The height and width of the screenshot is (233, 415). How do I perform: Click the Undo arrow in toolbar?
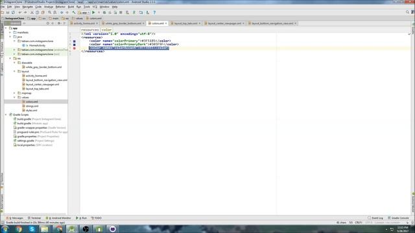click(20, 12)
